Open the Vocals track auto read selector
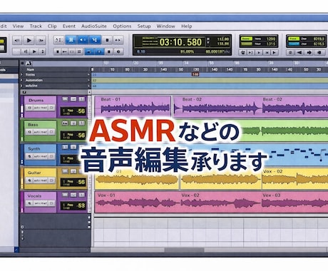Image resolution: width=328 pixels, height=271 pixels. tap(41, 203)
